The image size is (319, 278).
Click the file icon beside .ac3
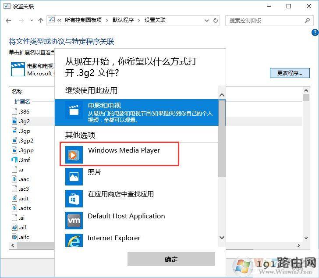coord(14,189)
